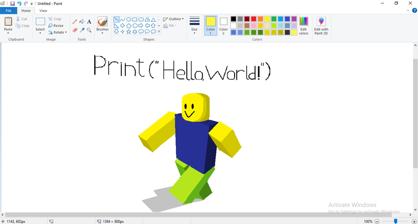Viewport: 418px width, 224px height.
Task: Select the Fill with color bucket tool
Action: click(x=82, y=22)
